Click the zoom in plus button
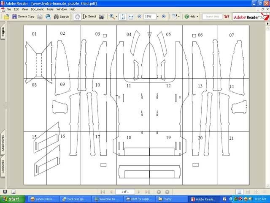 tap(164, 16)
